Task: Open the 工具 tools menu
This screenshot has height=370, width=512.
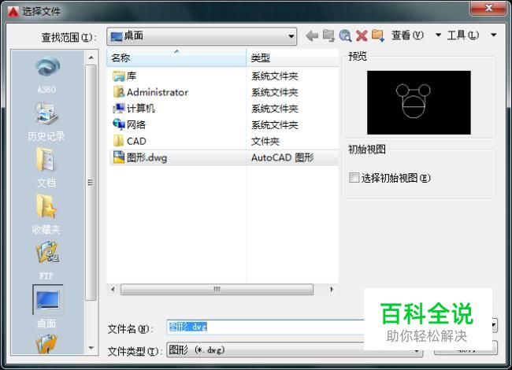Action: point(463,35)
